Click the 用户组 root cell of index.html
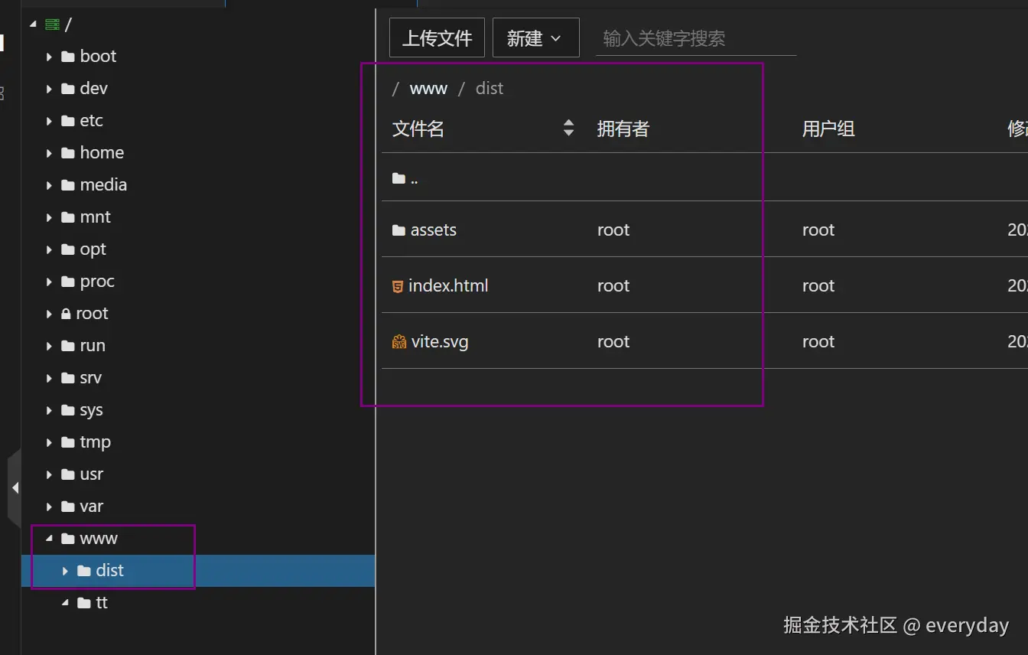 818,285
